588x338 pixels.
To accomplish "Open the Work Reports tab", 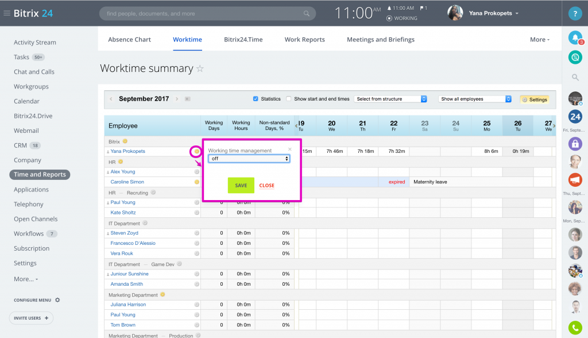I will (x=304, y=40).
